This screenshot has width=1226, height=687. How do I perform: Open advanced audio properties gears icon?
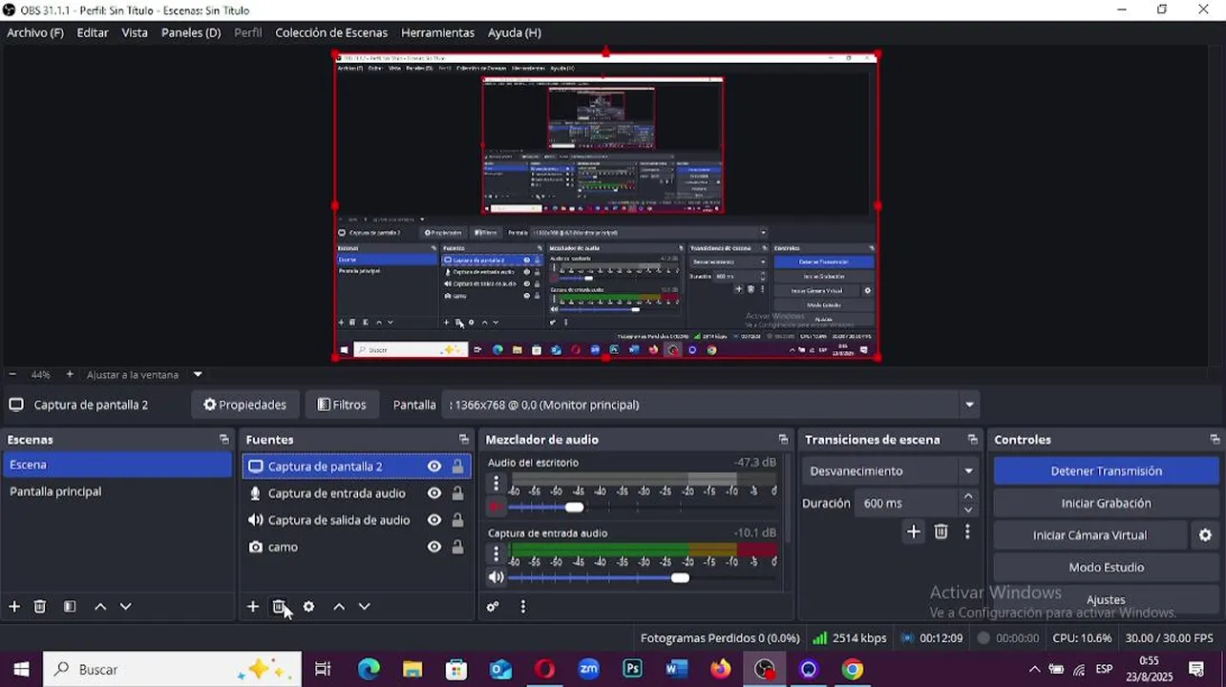[x=493, y=607]
